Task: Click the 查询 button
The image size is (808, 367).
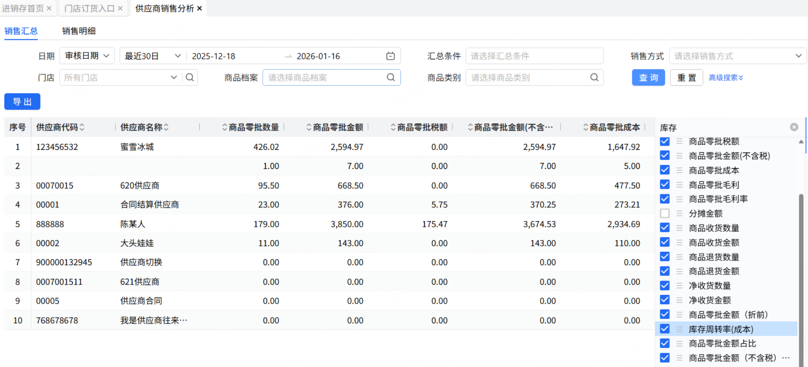Action: (648, 78)
